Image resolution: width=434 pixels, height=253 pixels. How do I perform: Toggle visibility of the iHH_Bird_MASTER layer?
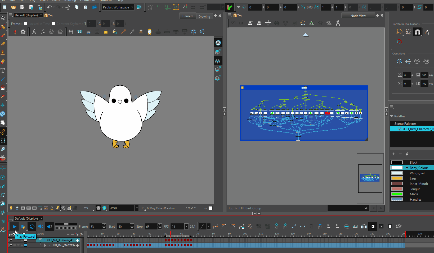(11, 245)
